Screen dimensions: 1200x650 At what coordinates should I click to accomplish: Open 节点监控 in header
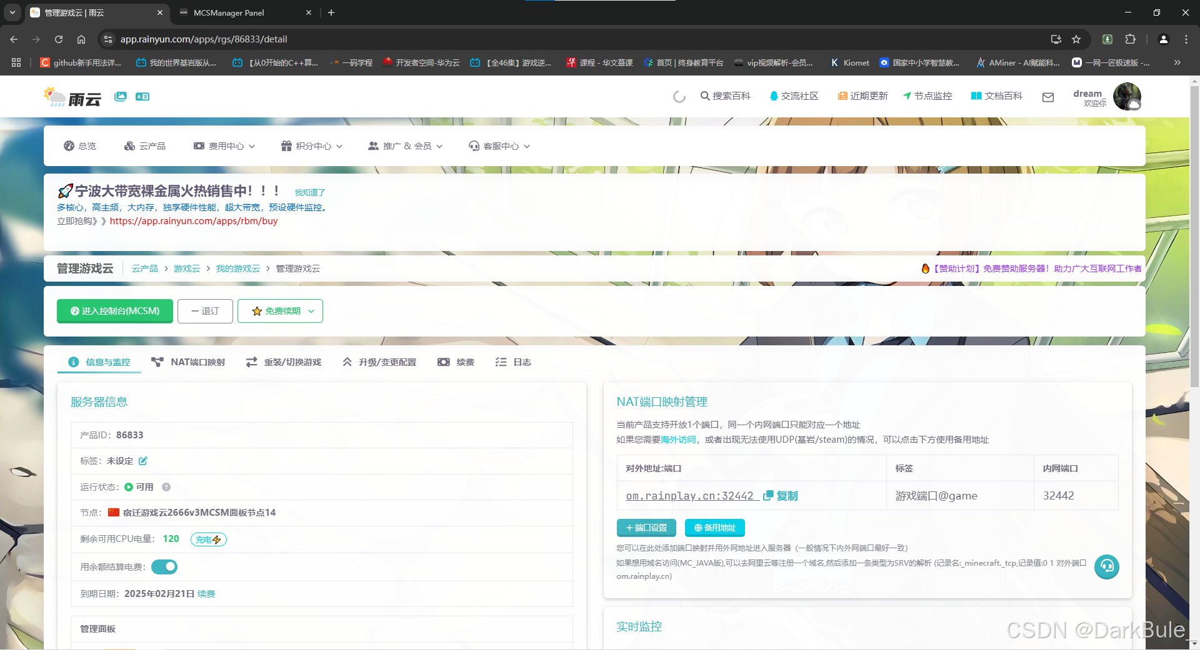(927, 96)
